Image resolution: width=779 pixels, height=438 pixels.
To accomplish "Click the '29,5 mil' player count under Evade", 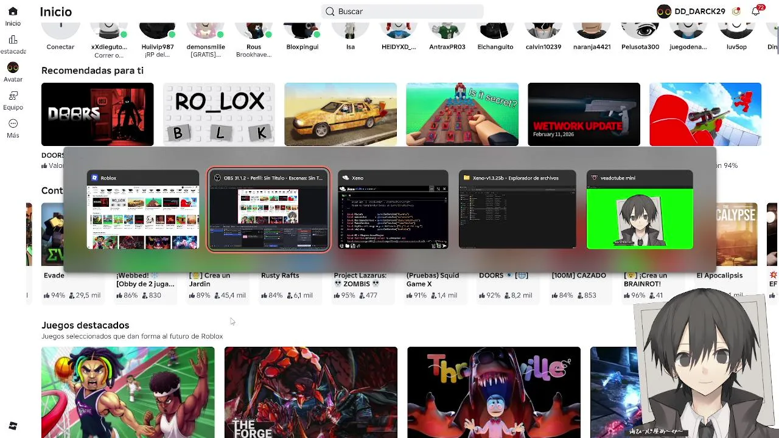I will (x=88, y=296).
